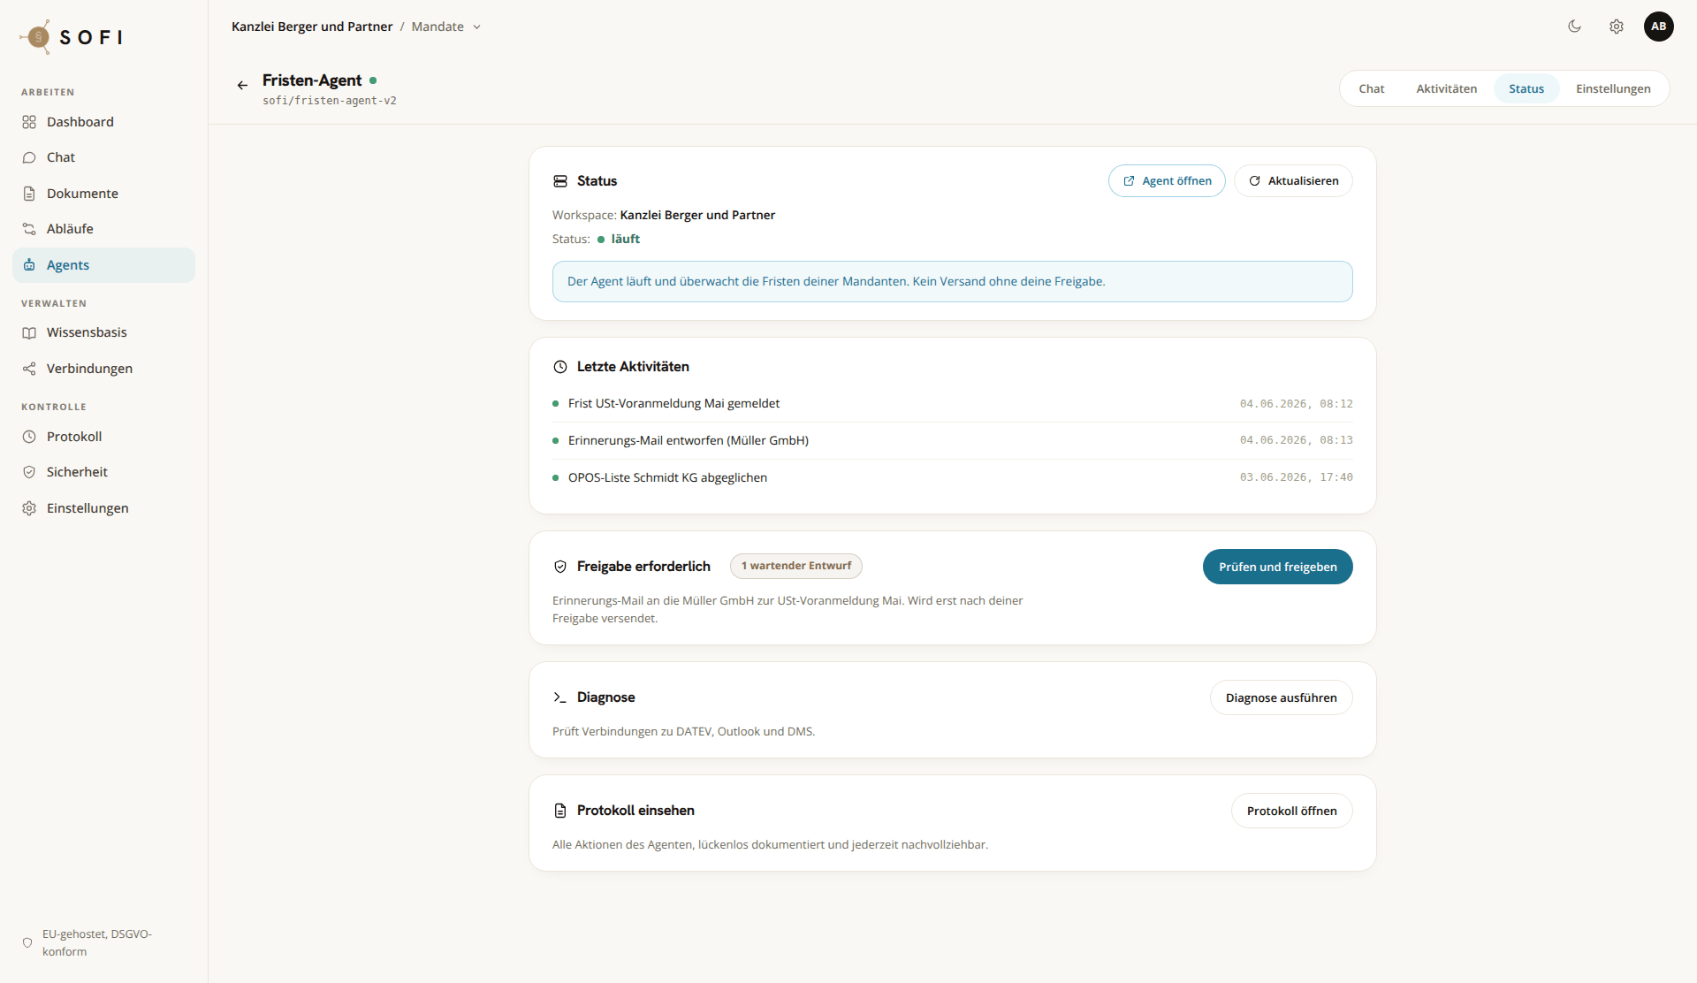The image size is (1697, 983).
Task: Switch to the agent Einstellungen tab
Action: click(x=1613, y=88)
